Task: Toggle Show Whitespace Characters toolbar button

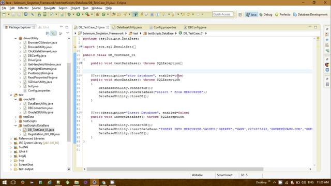Action: tap(157, 14)
